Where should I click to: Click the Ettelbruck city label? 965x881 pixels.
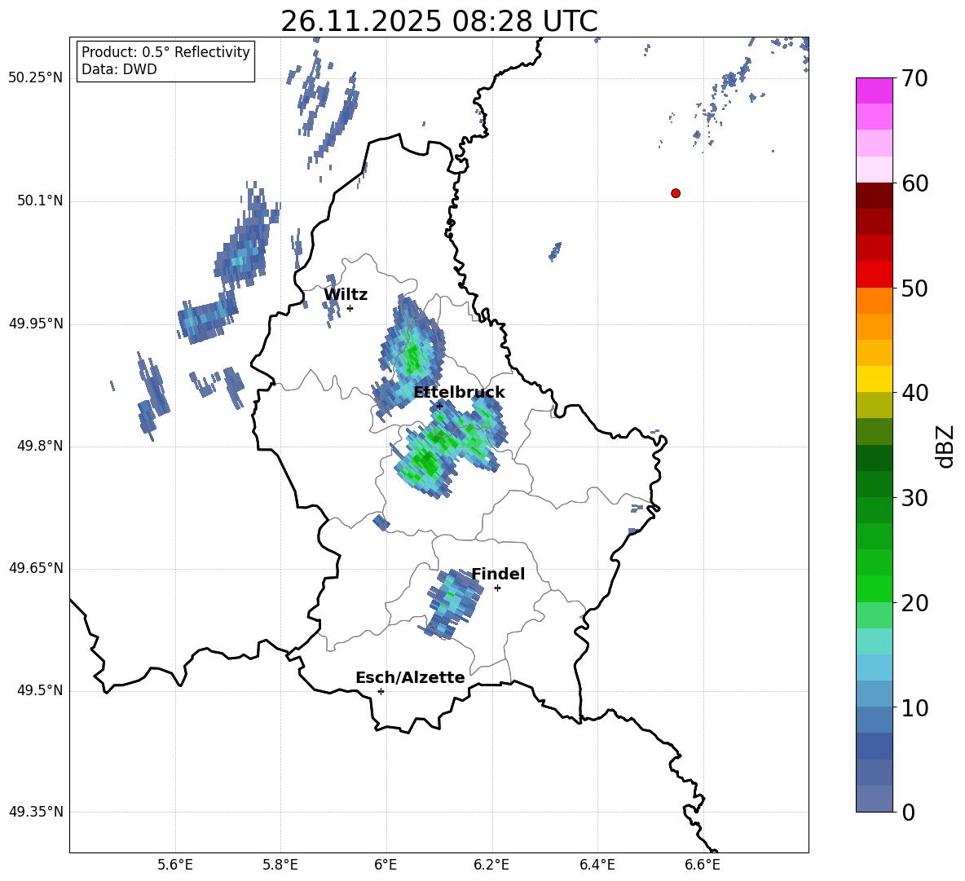point(459,393)
